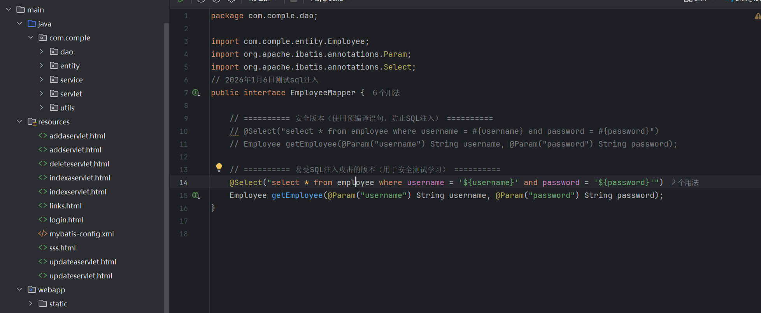761x313 pixels.
Task: Click the file icon next to indexaservlet.html
Action: coord(43,178)
